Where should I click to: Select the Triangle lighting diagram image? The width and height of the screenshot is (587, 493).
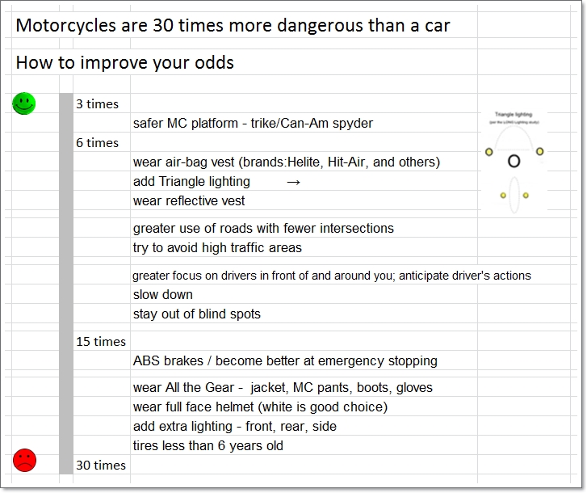(514, 163)
